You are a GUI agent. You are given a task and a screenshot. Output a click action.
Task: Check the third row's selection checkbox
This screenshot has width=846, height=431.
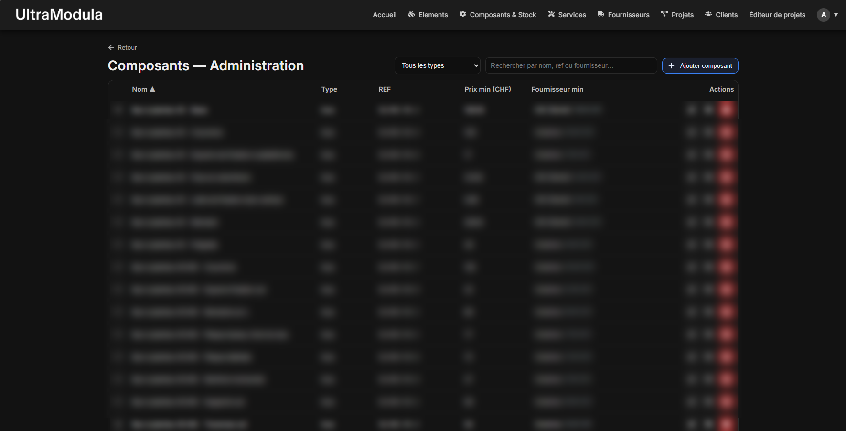118,155
